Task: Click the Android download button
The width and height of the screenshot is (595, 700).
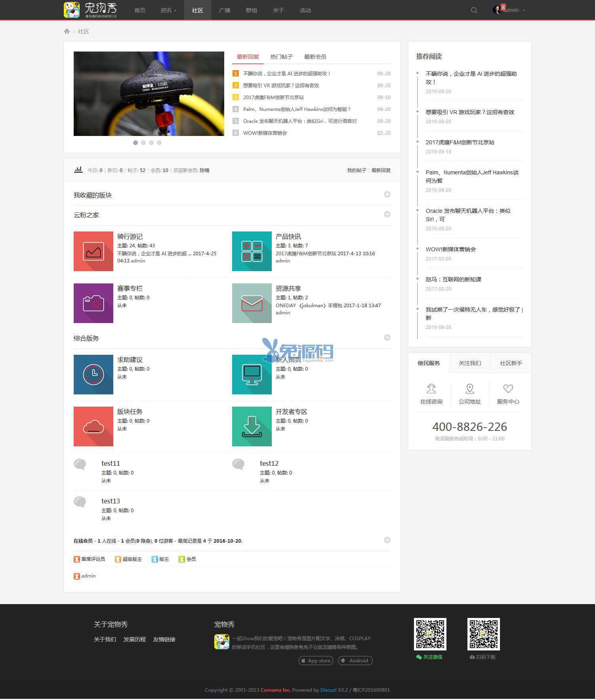Action: (355, 660)
